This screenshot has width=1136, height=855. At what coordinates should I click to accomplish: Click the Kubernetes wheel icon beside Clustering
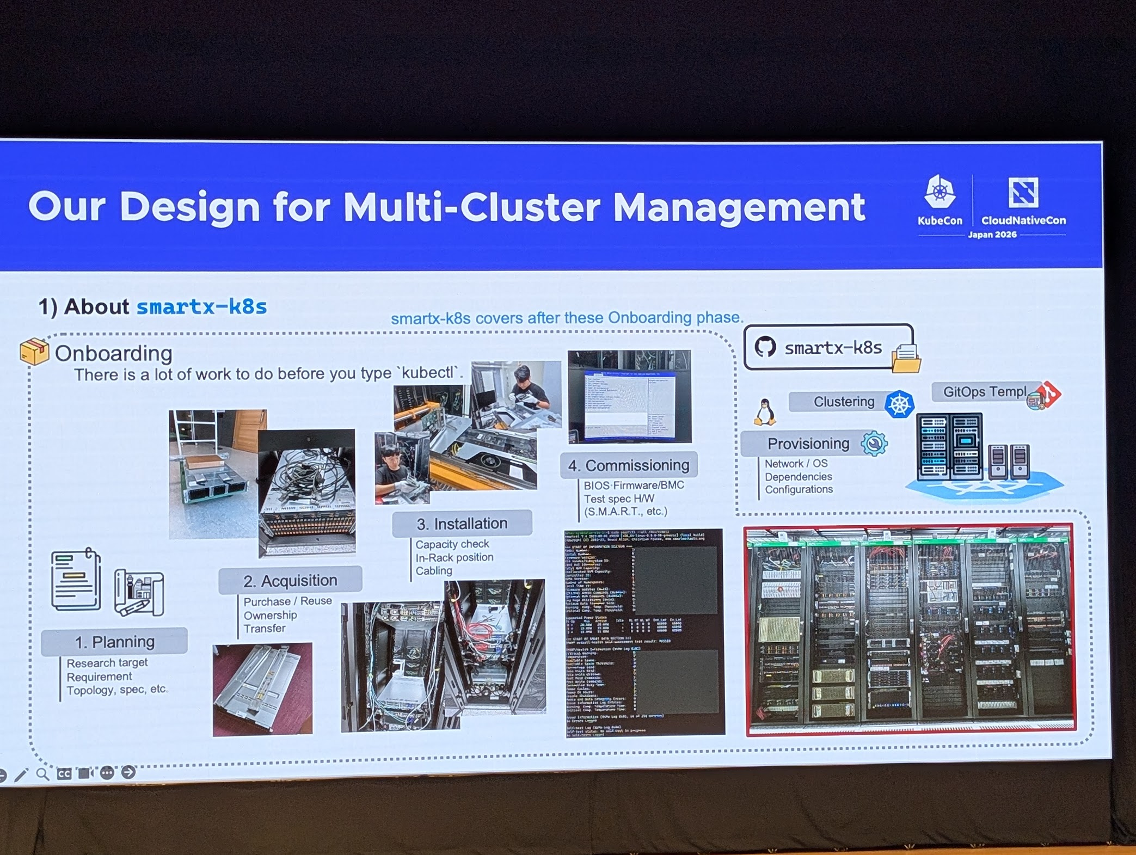coord(899,404)
